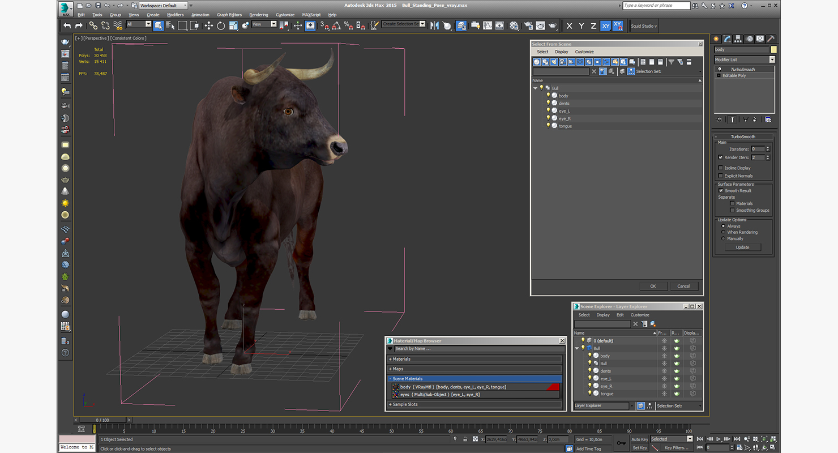Open the Create command panel tab
The width and height of the screenshot is (838, 453).
click(x=716, y=39)
